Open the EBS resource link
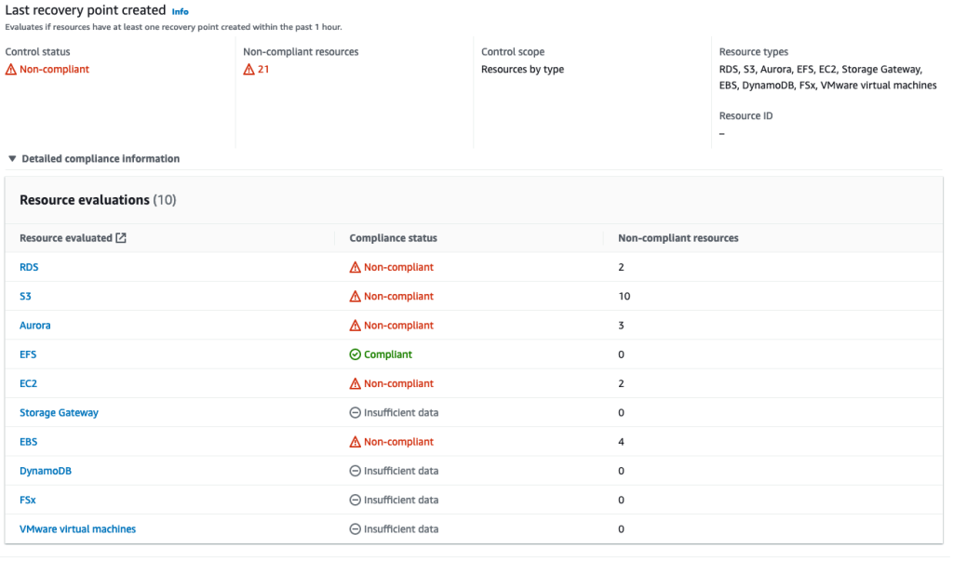The height and width of the screenshot is (561, 953). 28,441
